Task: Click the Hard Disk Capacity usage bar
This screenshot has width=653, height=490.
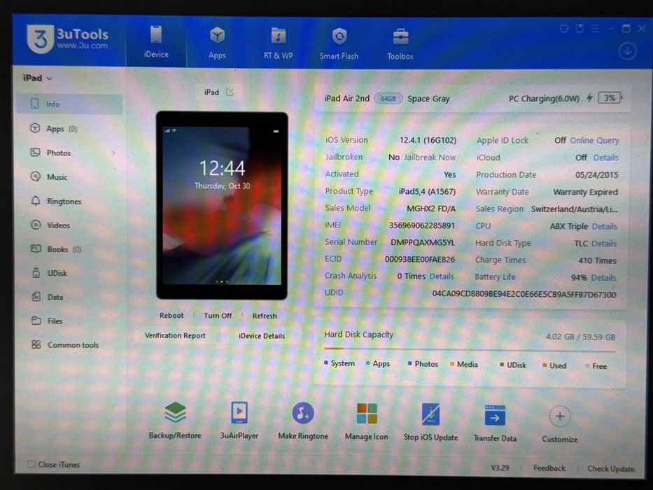Action: [470, 349]
